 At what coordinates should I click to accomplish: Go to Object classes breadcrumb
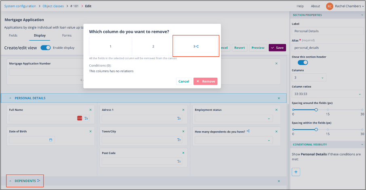coord(53,6)
